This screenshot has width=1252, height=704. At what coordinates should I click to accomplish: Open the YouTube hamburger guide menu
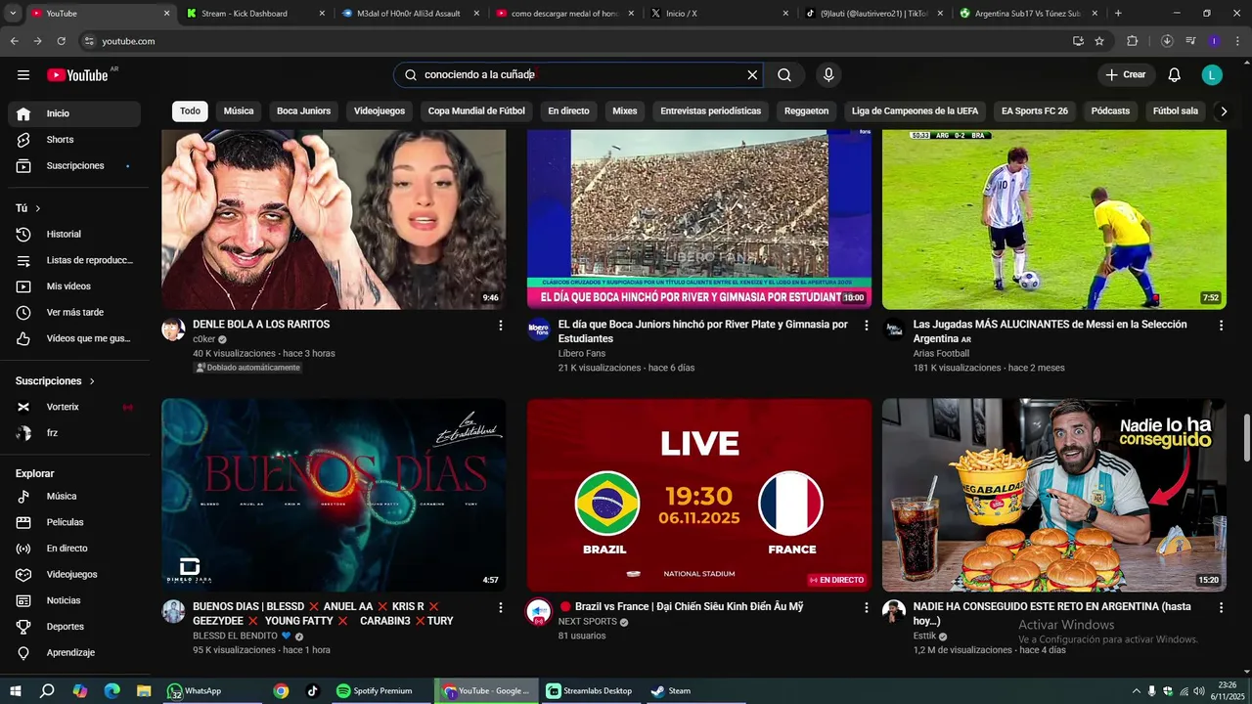pos(23,75)
